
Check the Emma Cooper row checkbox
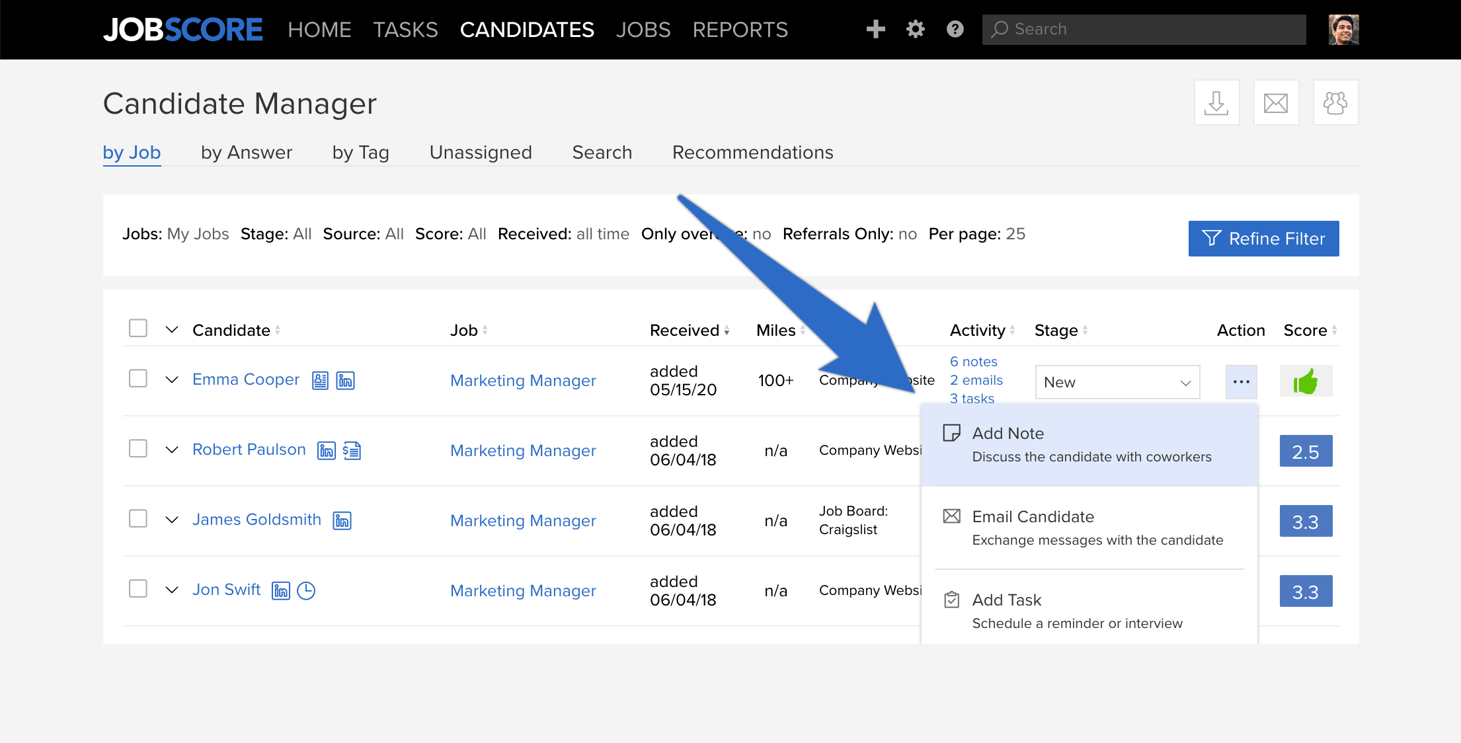[x=138, y=378]
